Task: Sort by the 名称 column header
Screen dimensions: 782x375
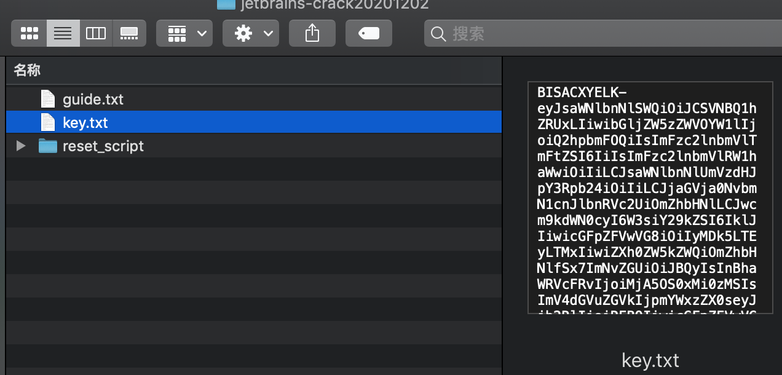Action: coord(254,71)
